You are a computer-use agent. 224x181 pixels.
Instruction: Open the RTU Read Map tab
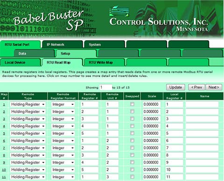pos(62,63)
